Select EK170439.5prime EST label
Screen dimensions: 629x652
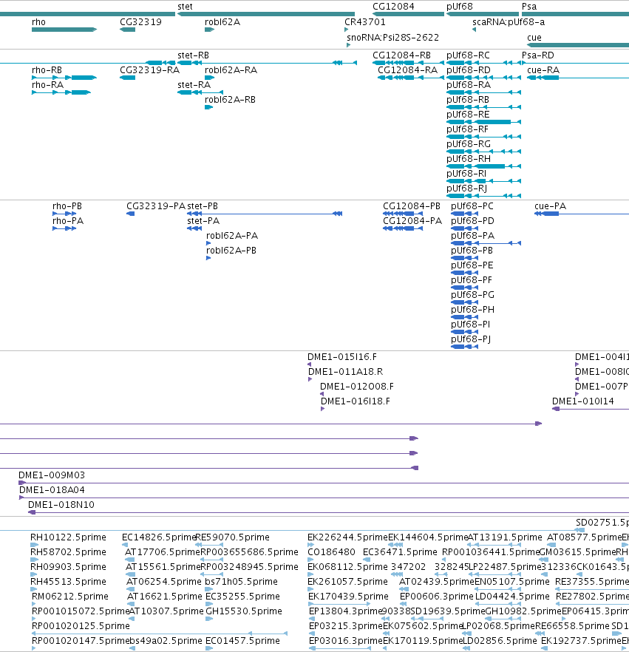click(x=348, y=597)
